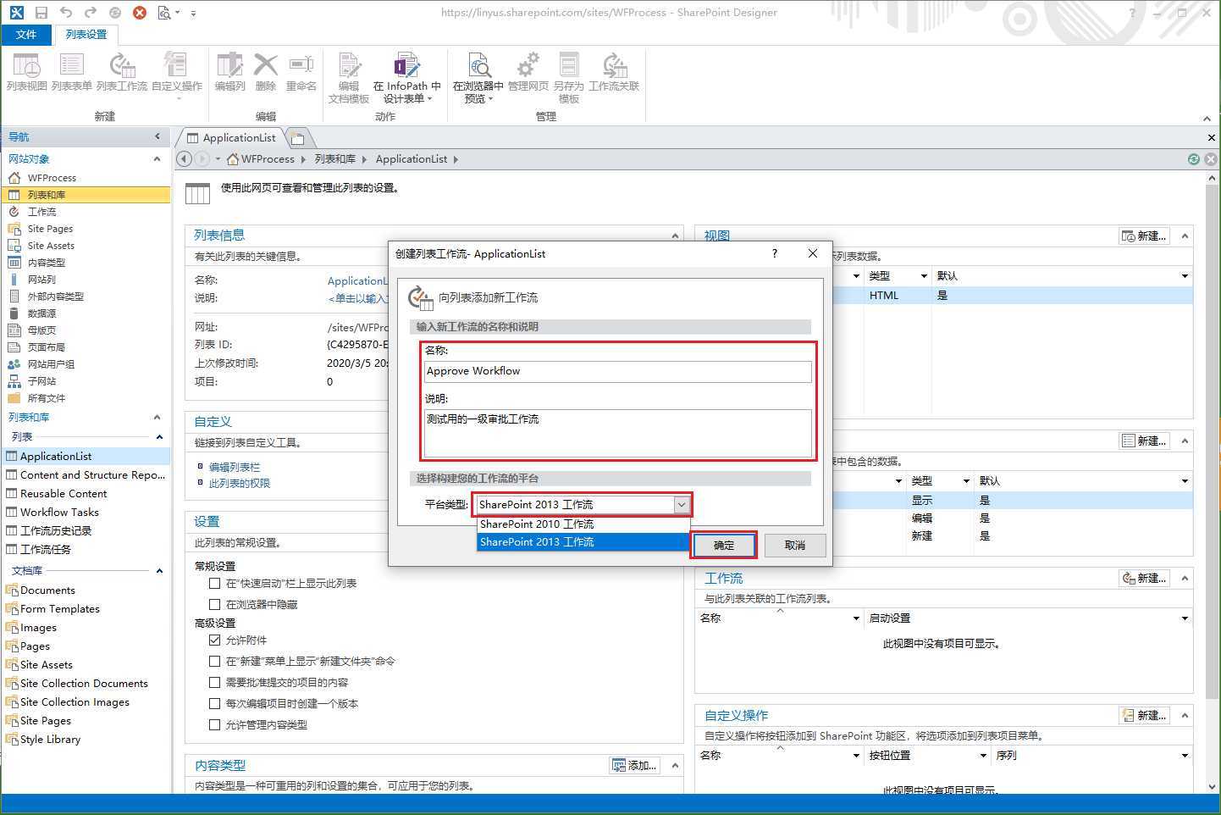
Task: Enable 在"新建"菜单上显示"新建文件夹"命令 checkbox
Action: (x=214, y=661)
